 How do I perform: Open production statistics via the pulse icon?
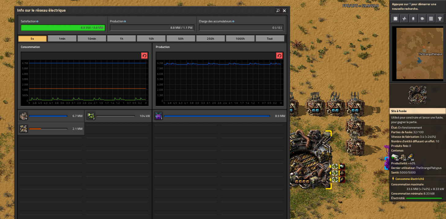tap(404, 19)
